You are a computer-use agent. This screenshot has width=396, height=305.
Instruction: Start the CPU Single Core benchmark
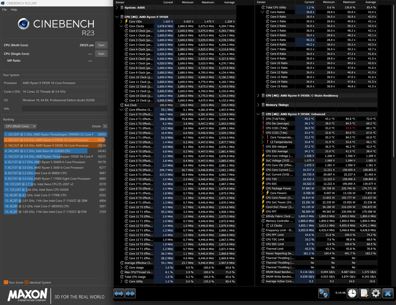point(101,54)
